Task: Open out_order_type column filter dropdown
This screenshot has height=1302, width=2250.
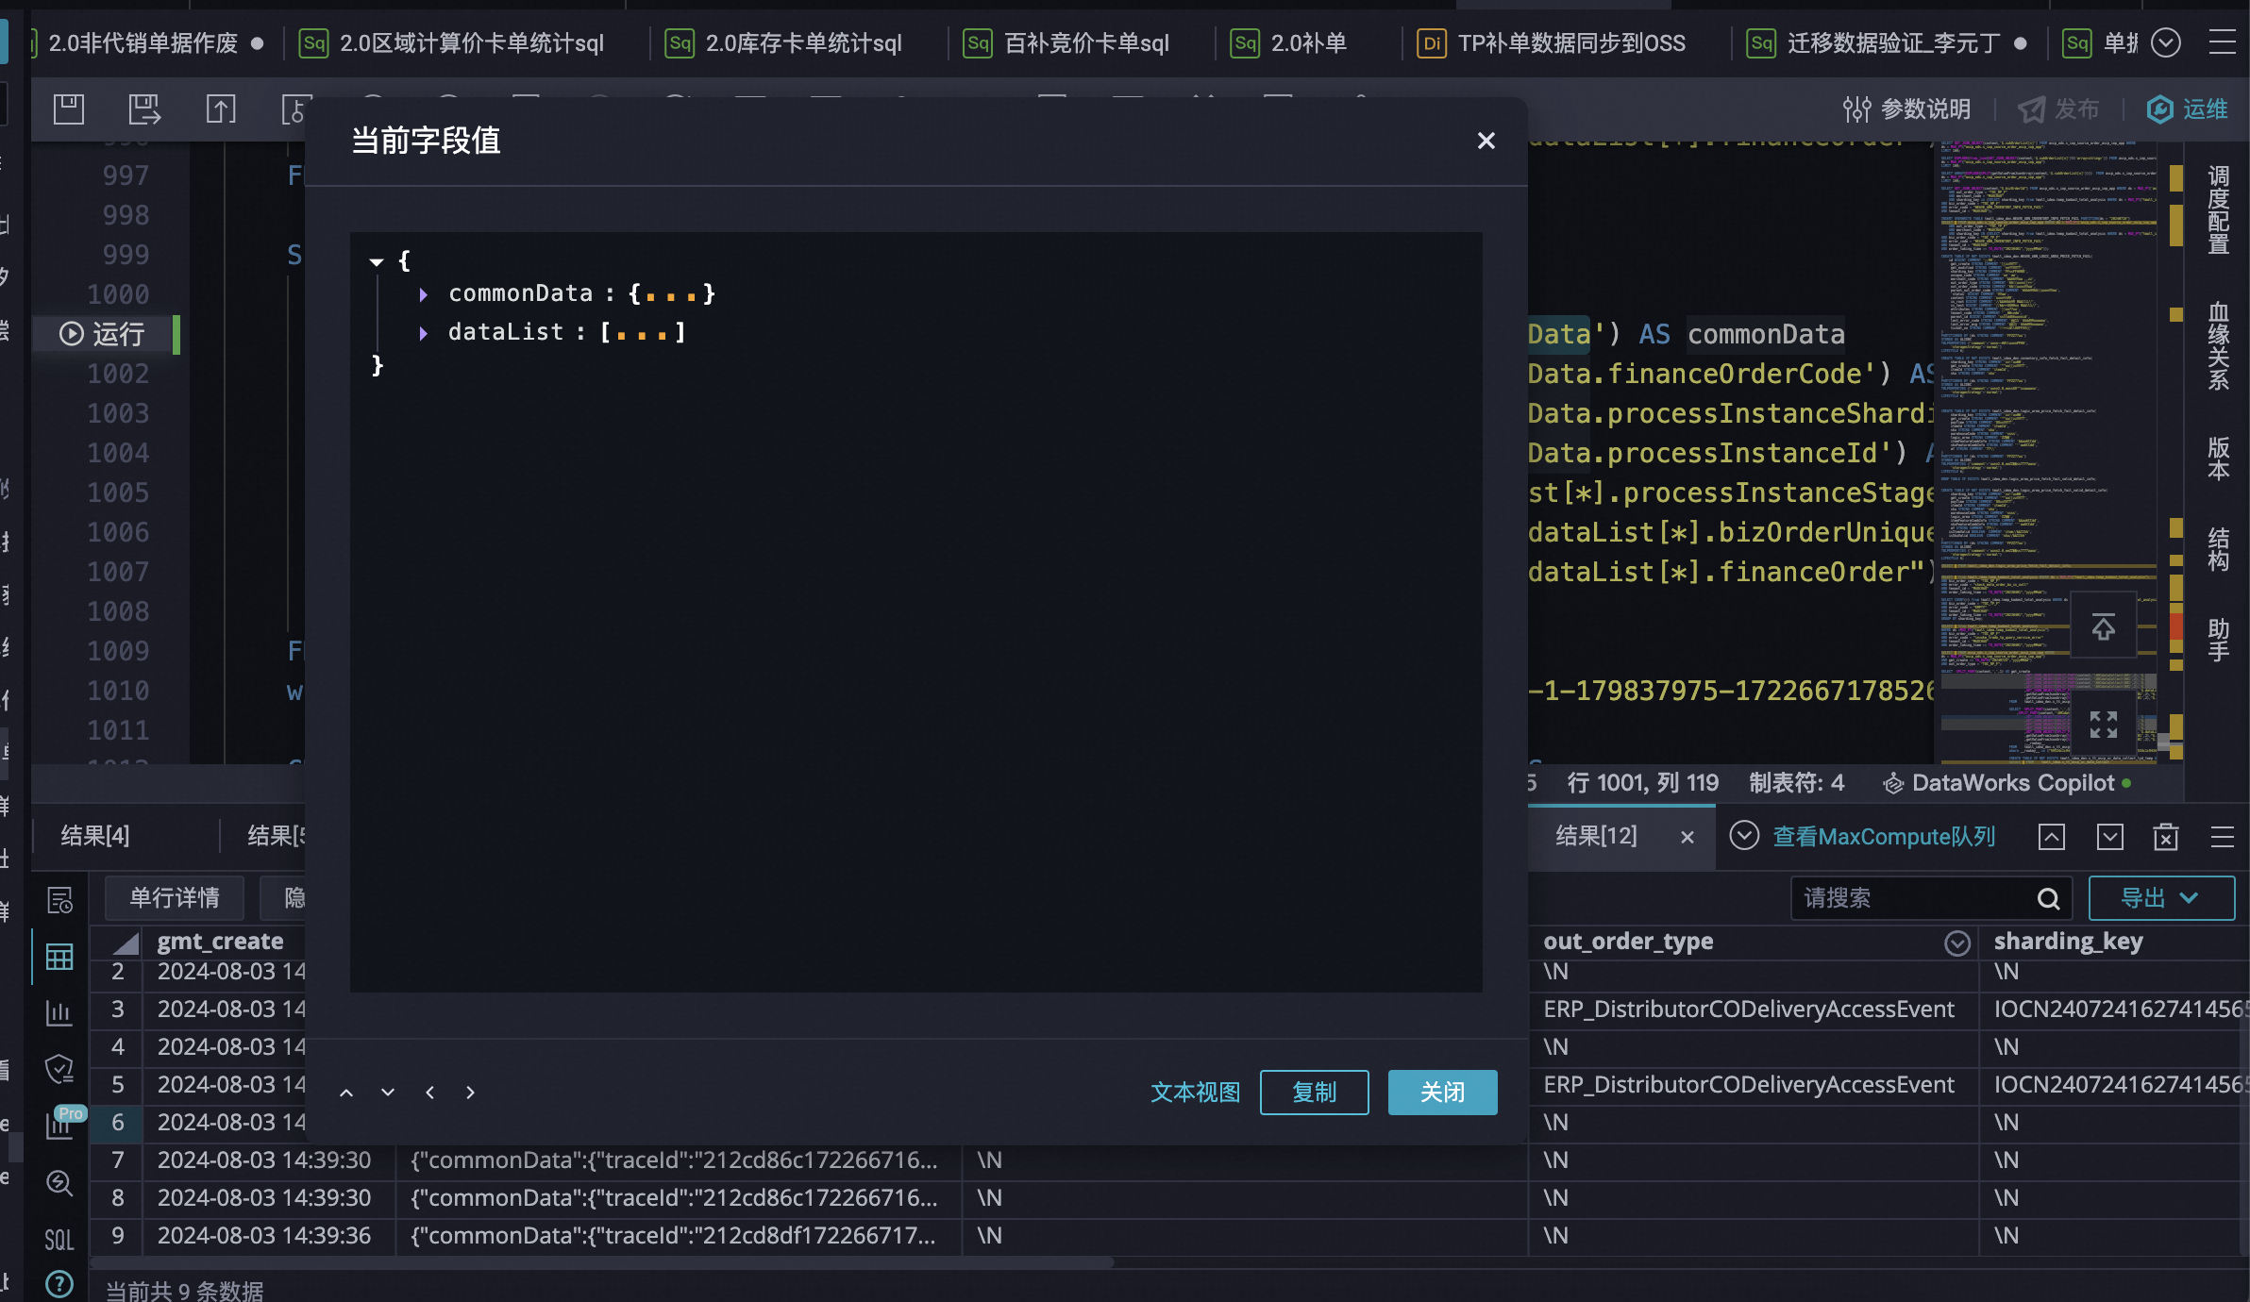Action: (1957, 943)
